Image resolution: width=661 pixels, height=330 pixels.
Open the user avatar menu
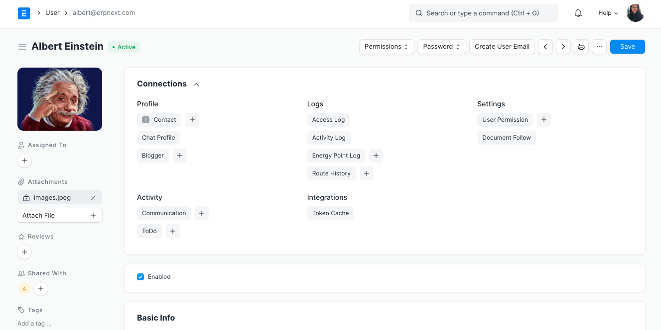coord(636,13)
